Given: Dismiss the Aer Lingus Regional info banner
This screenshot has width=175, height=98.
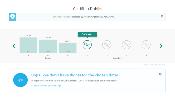Looking at the screenshot, I should (162, 16).
